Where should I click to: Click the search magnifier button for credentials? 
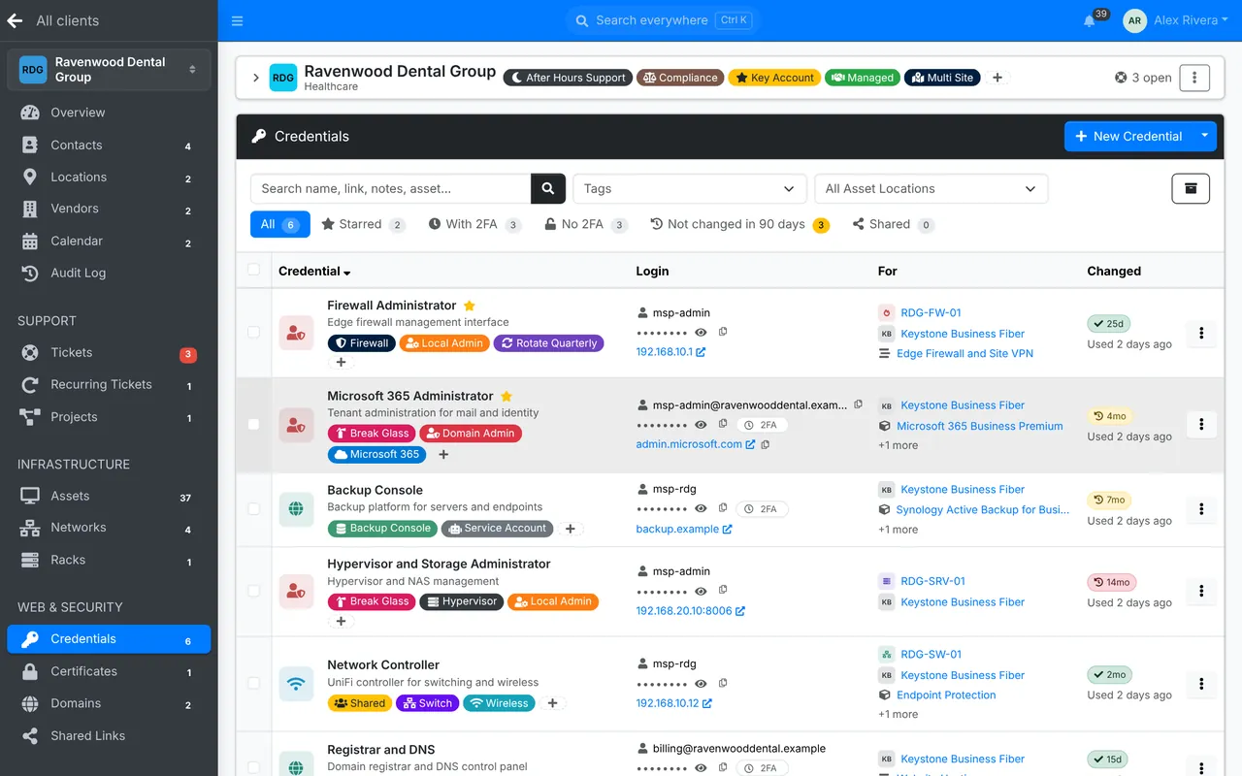(547, 188)
